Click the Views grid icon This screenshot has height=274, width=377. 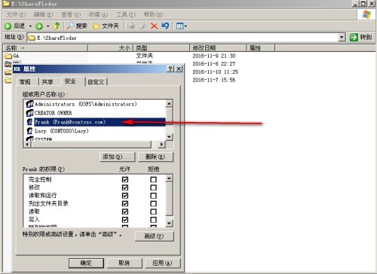tap(179, 26)
